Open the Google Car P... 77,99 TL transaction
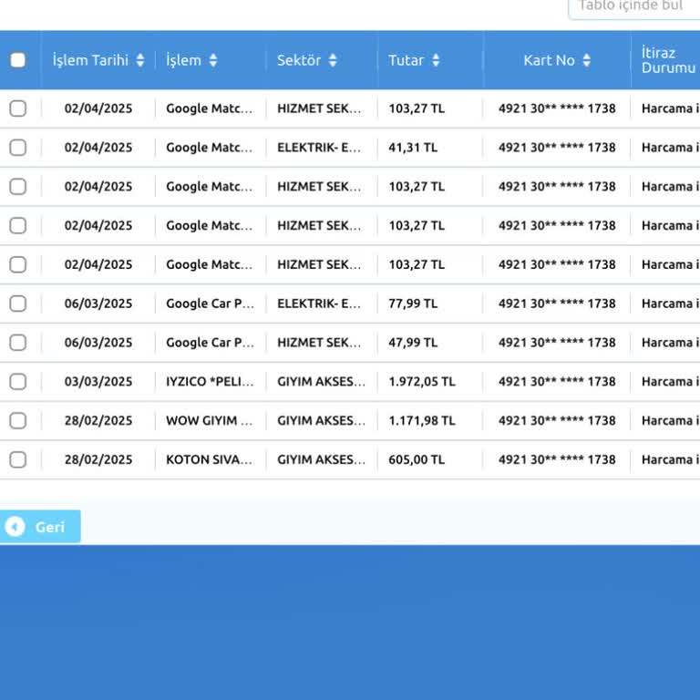Viewport: 700px width, 700px height. coord(210,304)
